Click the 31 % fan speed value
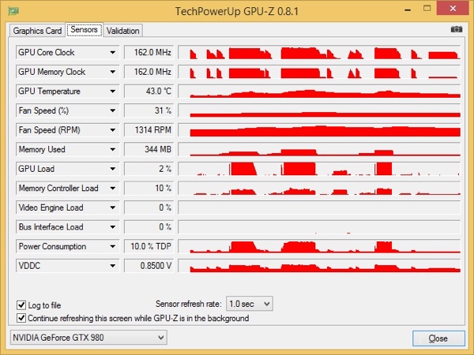Viewport: 474px width, 355px height. tap(149, 110)
